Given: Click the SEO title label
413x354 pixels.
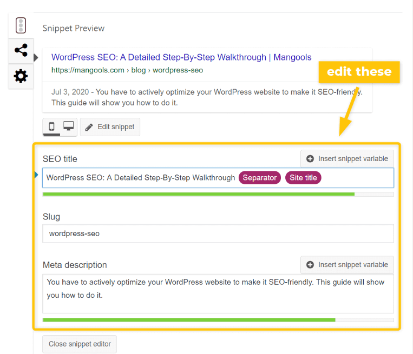Looking at the screenshot, I should coord(60,159).
